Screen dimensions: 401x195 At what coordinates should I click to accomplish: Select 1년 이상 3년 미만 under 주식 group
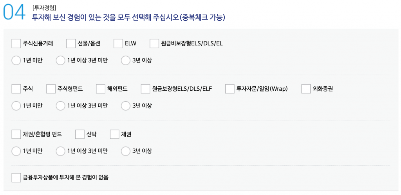click(x=60, y=106)
